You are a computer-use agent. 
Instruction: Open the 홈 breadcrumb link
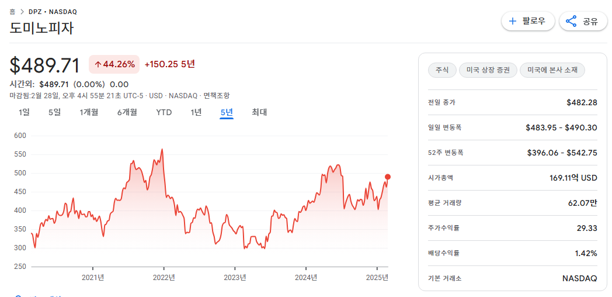[12, 12]
